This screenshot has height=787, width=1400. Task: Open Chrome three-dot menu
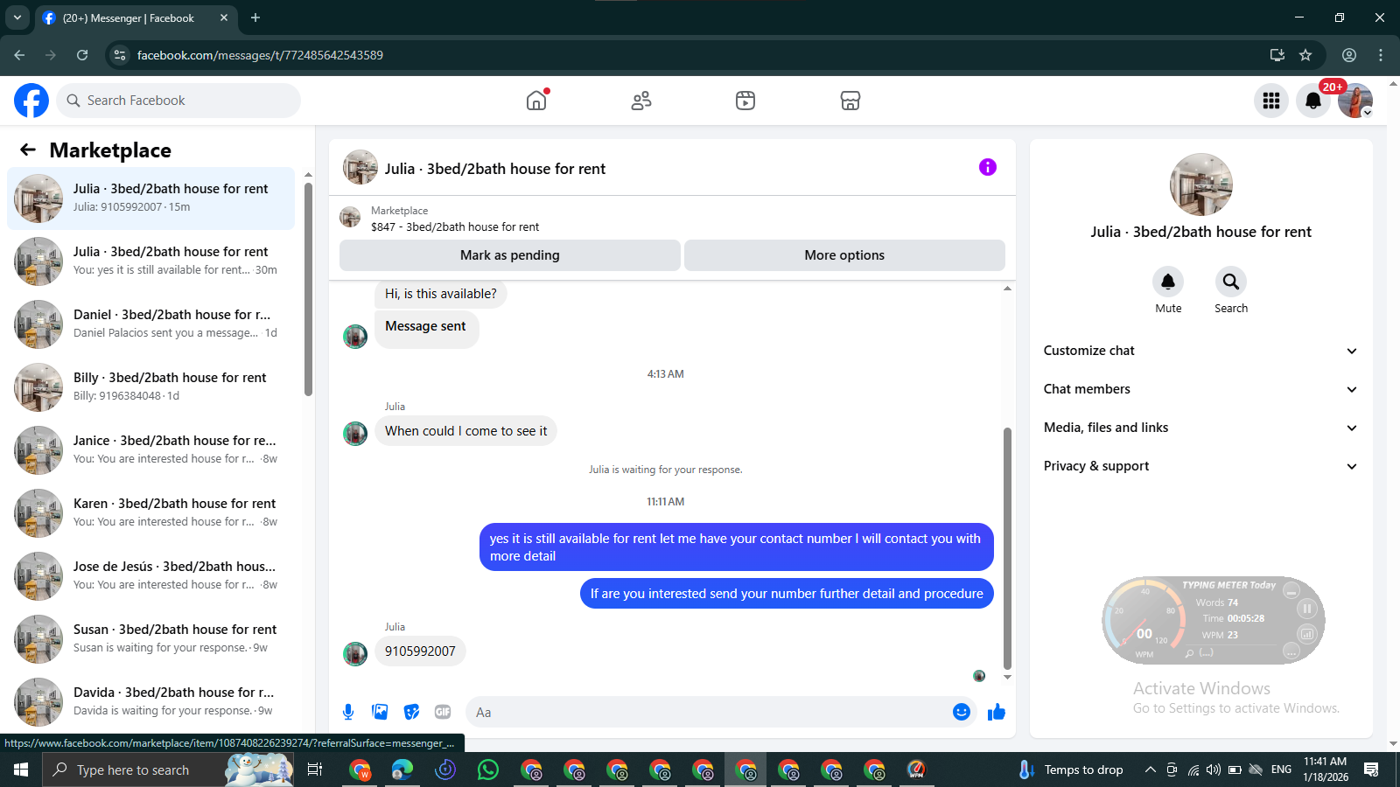tap(1381, 55)
